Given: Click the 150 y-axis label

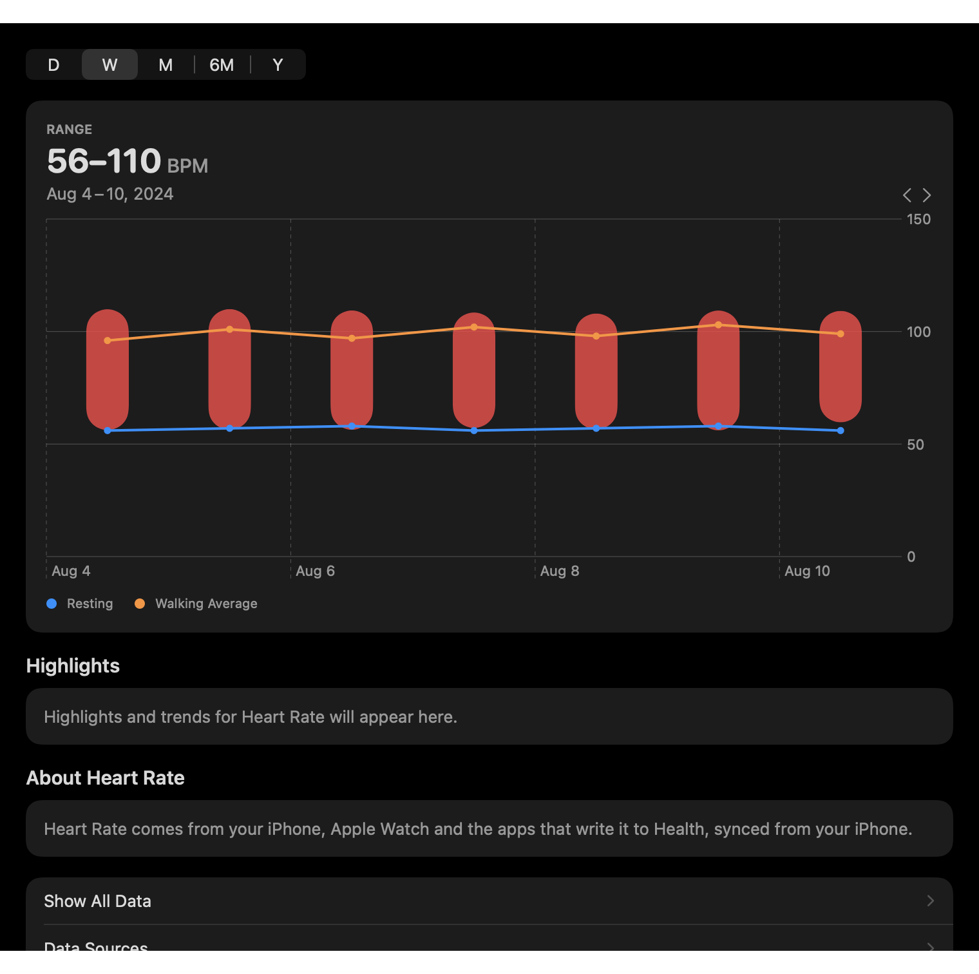Looking at the screenshot, I should [x=918, y=219].
